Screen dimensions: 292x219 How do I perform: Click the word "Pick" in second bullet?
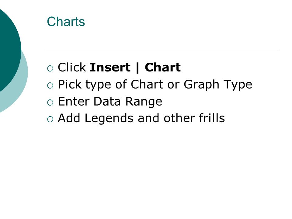pos(70,84)
